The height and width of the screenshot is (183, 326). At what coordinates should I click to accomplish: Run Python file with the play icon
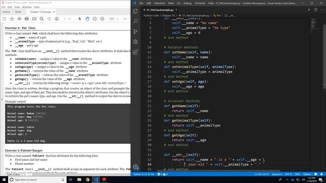coord(309,10)
